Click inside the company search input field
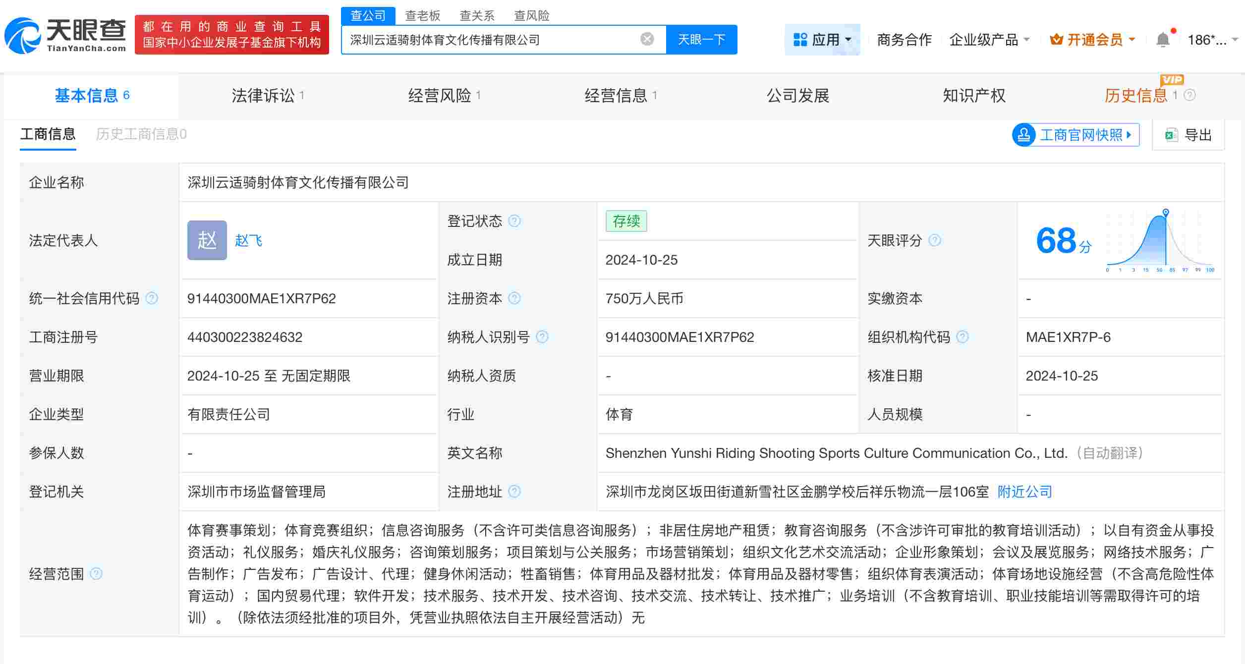1245x664 pixels. [496, 39]
